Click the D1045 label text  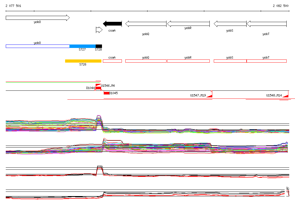tap(114, 93)
